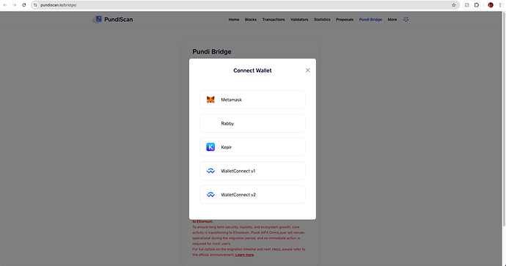The image size is (506, 266).
Task: Click the browser back arrow
Action: tap(5, 5)
